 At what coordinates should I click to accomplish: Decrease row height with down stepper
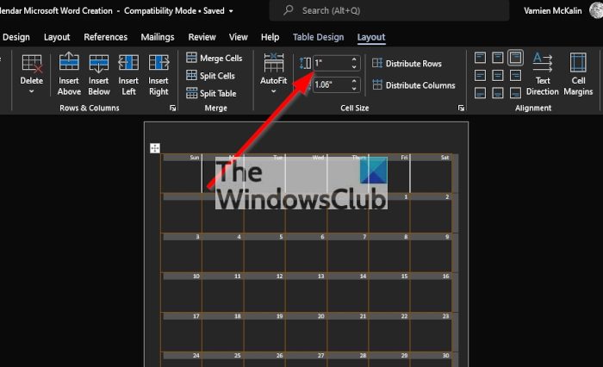tap(354, 67)
